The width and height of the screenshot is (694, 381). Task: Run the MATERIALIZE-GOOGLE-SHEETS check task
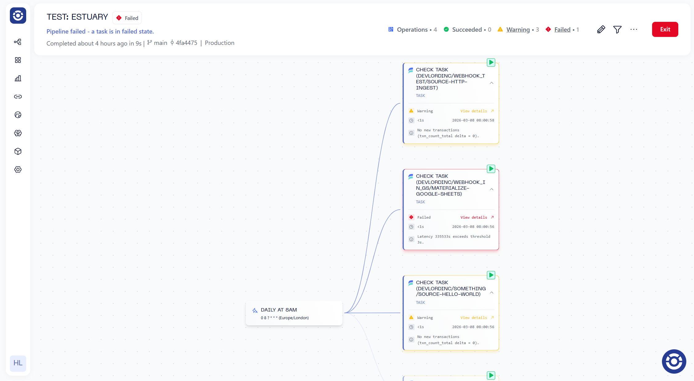pyautogui.click(x=491, y=169)
